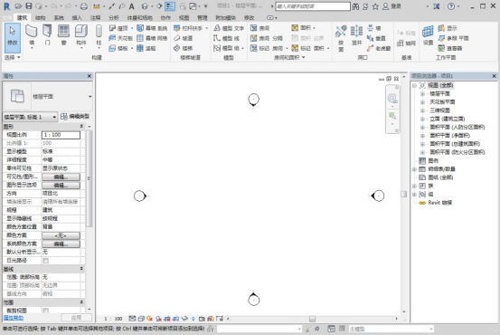This screenshot has height=335, width=500.
Task: Toggle the Crop View (裁剪视图) checkbox
Action: [x=45, y=311]
